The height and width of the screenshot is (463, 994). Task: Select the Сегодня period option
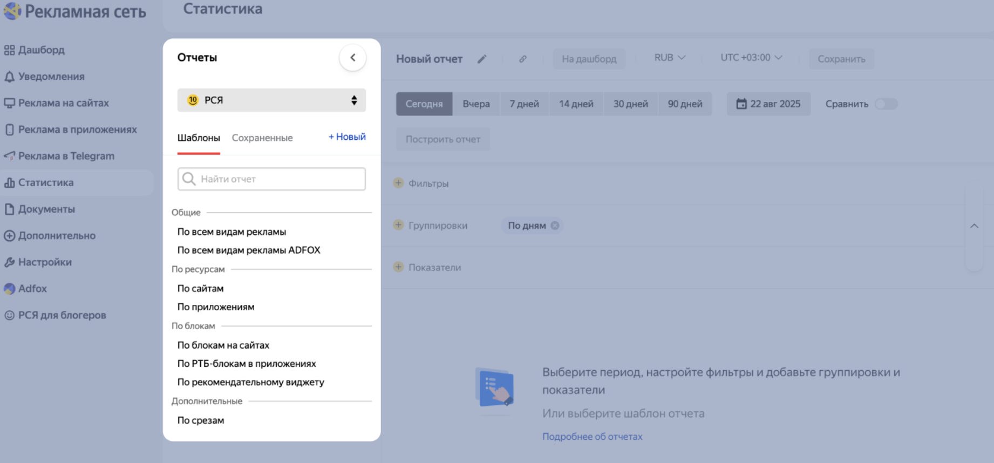coord(424,104)
